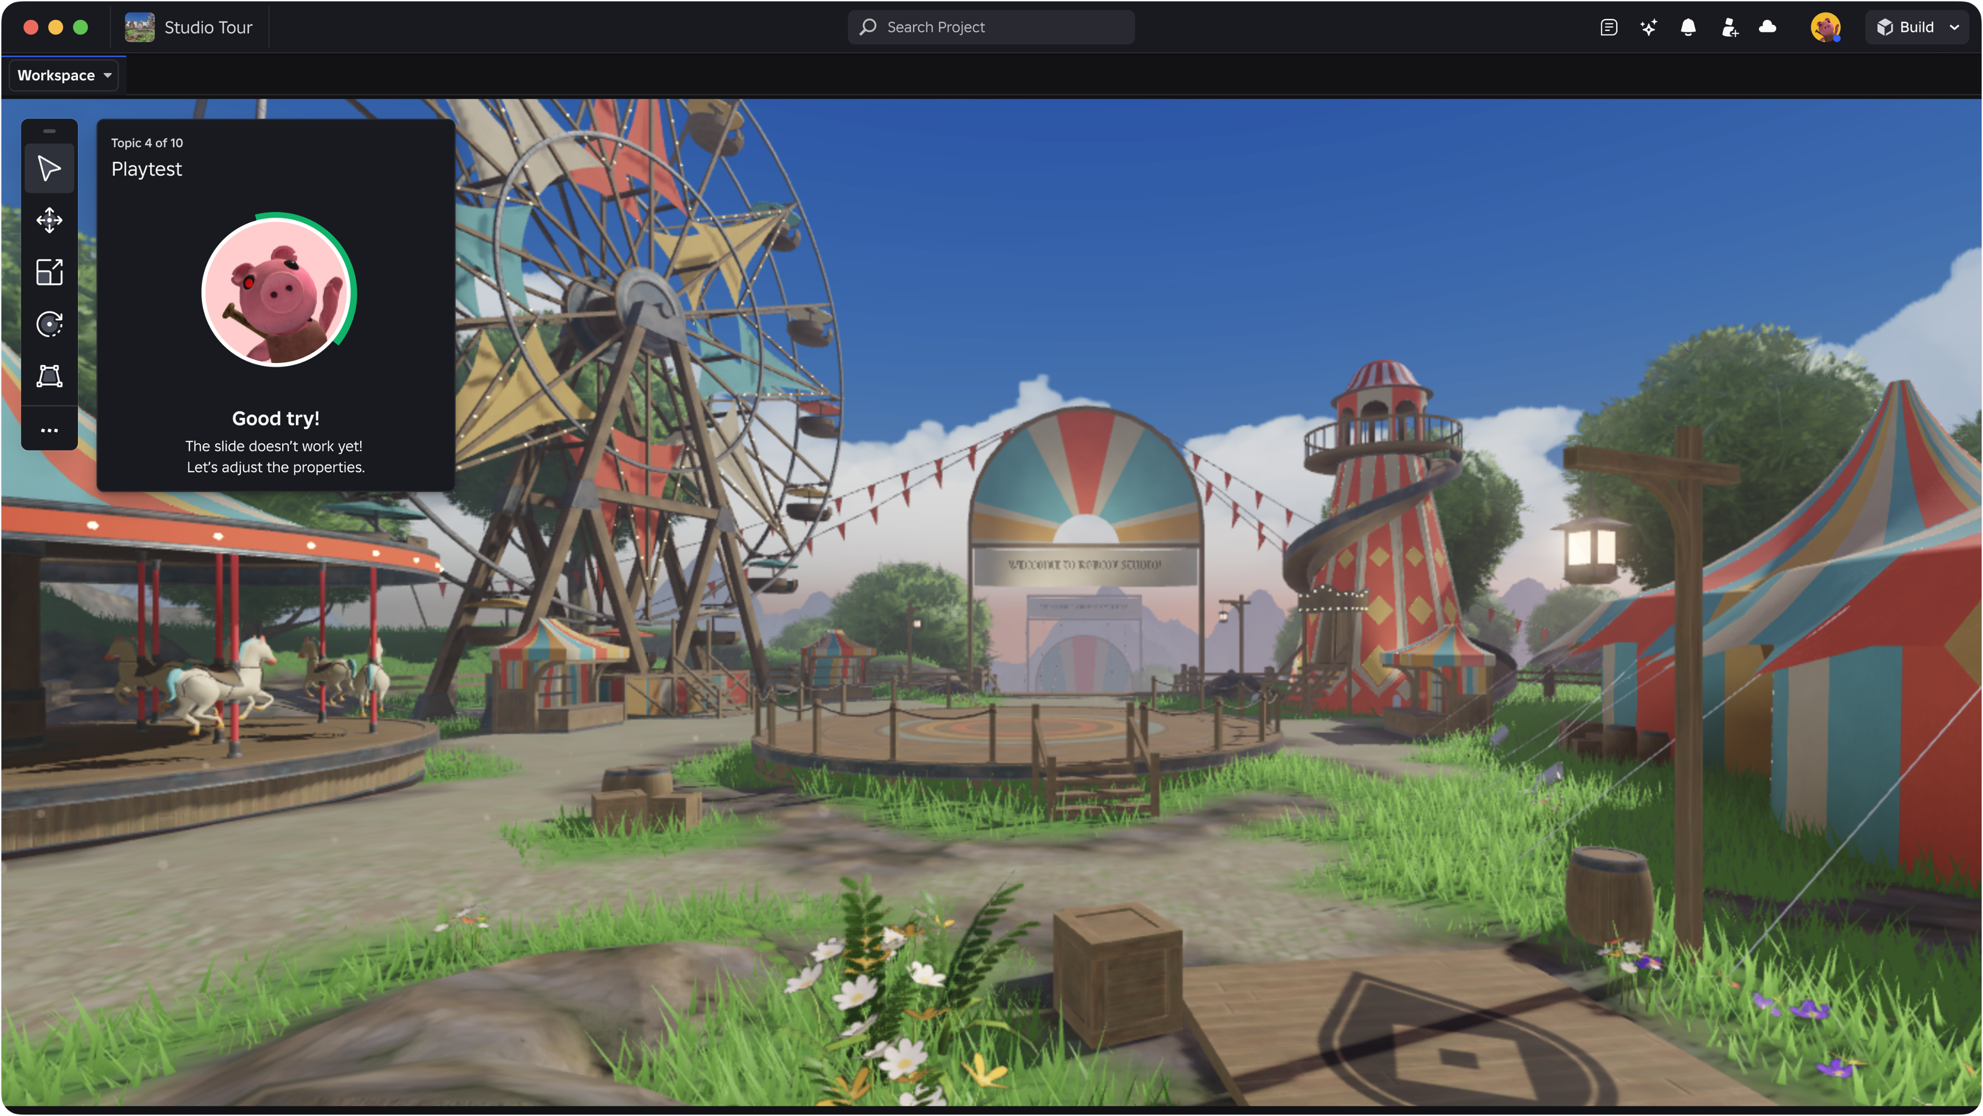Select the arrow Select tool

tap(49, 168)
